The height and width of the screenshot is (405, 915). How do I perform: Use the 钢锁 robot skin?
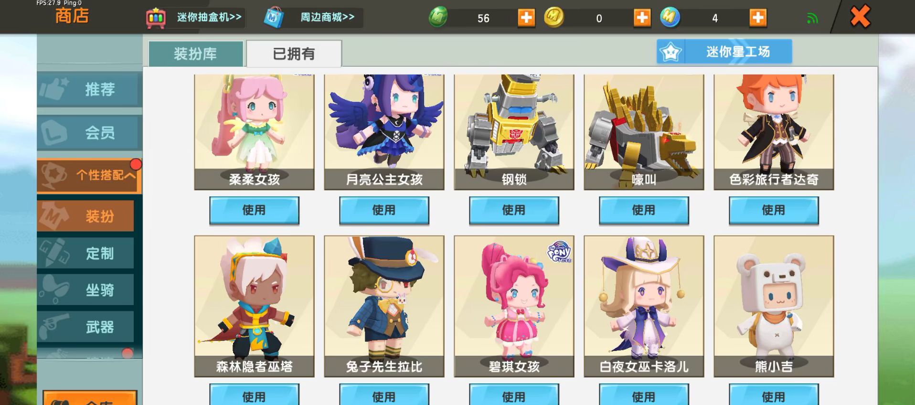[514, 210]
